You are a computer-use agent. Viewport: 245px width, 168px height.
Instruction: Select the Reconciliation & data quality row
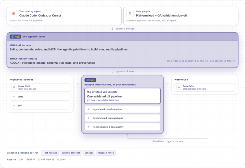(122, 127)
